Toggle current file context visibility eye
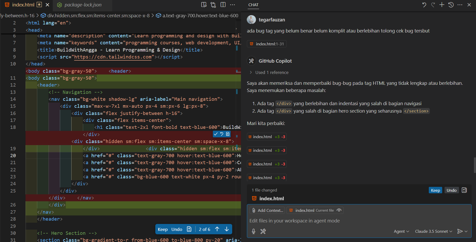476x242 pixels. click(x=339, y=210)
